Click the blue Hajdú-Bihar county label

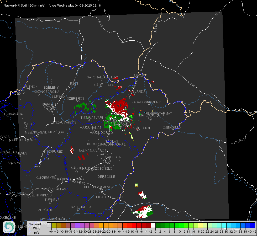(x=66, y=166)
